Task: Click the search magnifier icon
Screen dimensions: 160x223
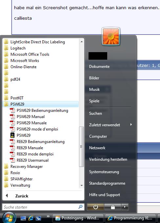Action: (x=81, y=207)
